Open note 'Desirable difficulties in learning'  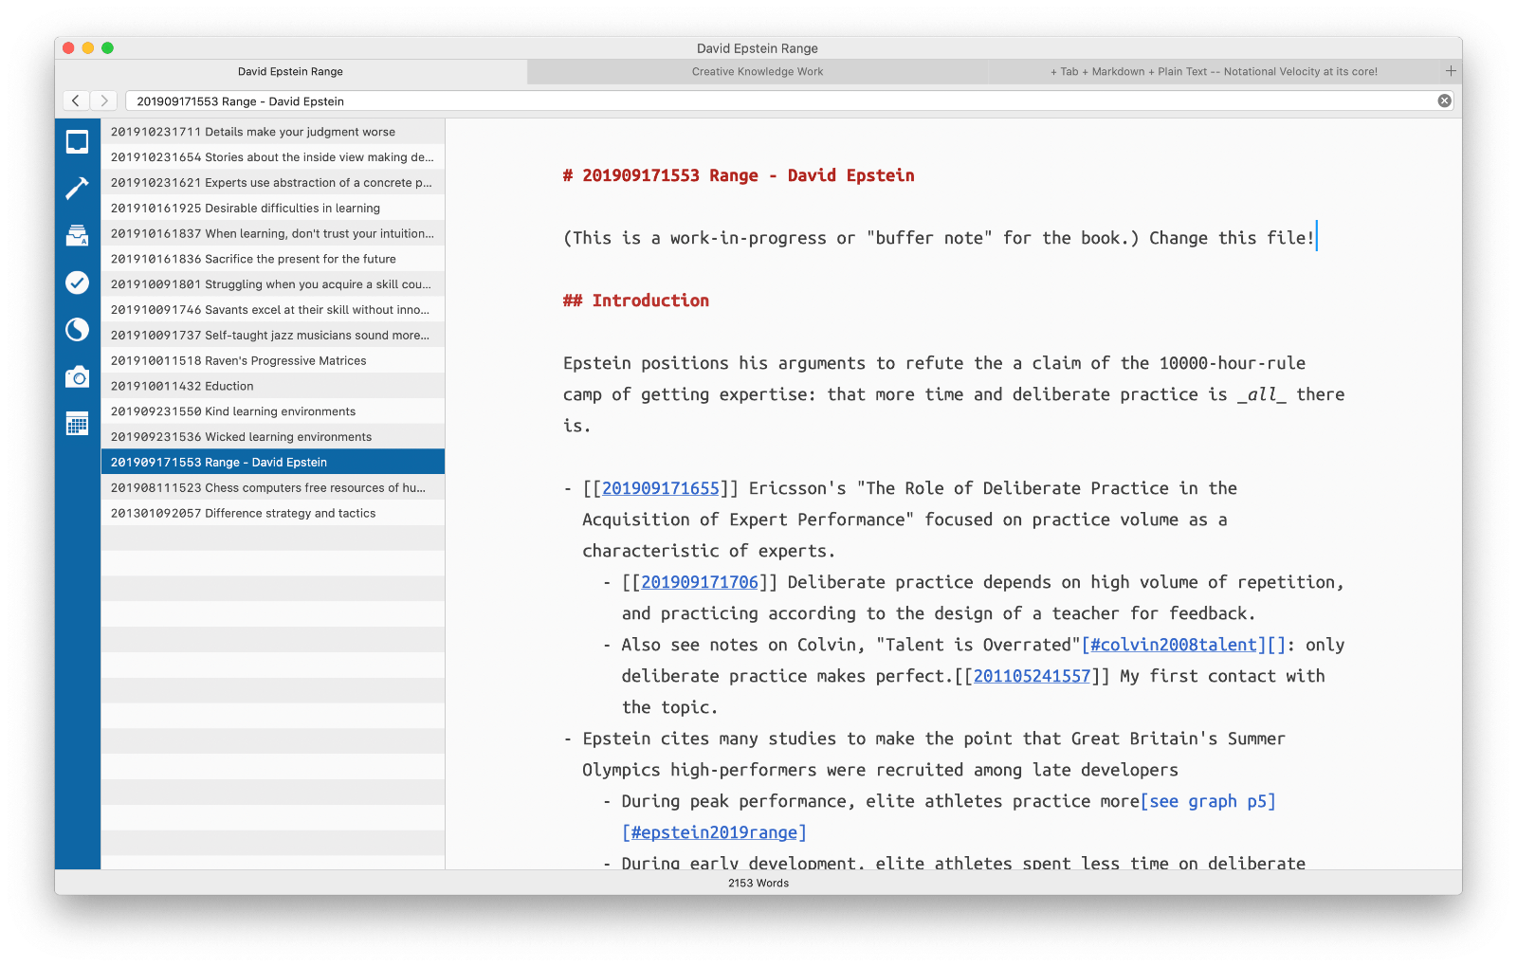[x=273, y=209]
